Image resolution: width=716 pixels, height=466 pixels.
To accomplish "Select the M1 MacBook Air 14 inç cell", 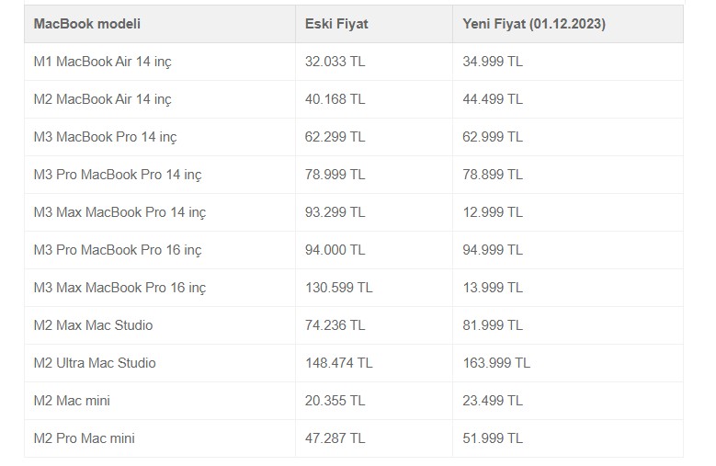I will coord(160,62).
